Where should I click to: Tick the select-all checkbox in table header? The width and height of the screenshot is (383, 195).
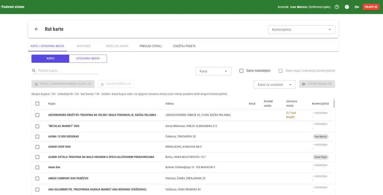[37, 104]
